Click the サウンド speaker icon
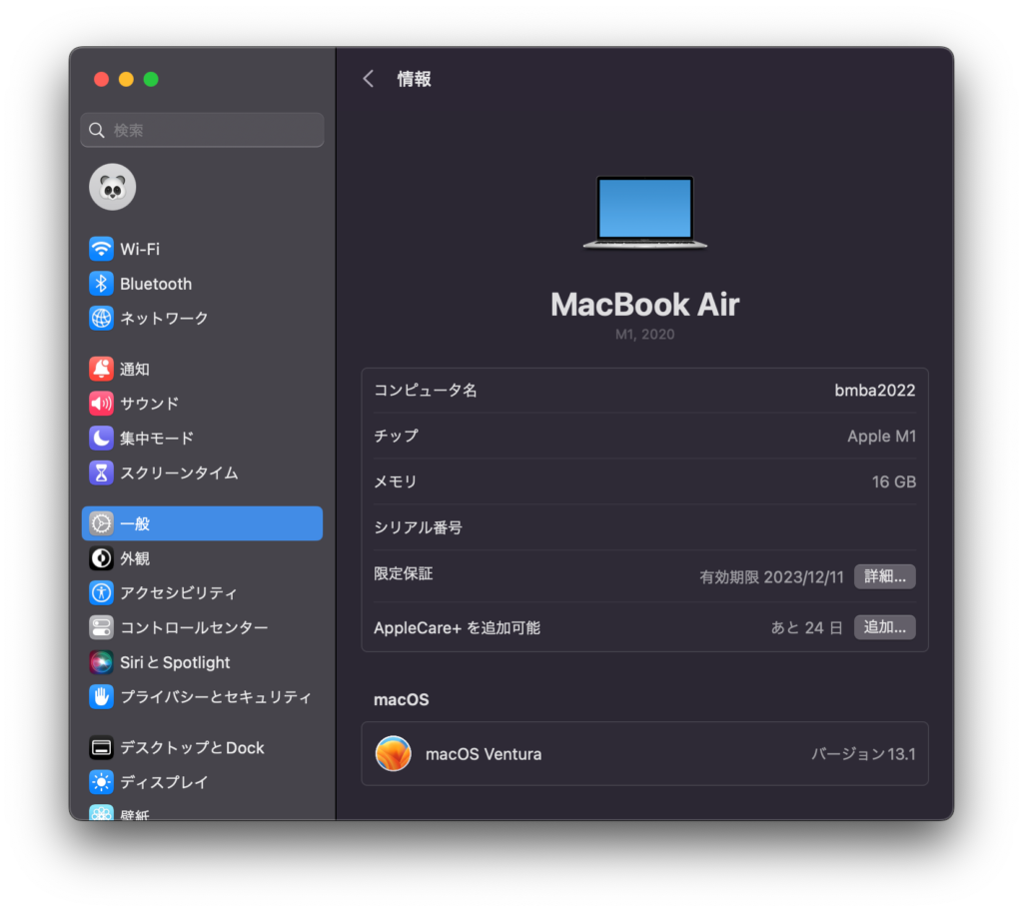Image resolution: width=1023 pixels, height=912 pixels. click(101, 404)
